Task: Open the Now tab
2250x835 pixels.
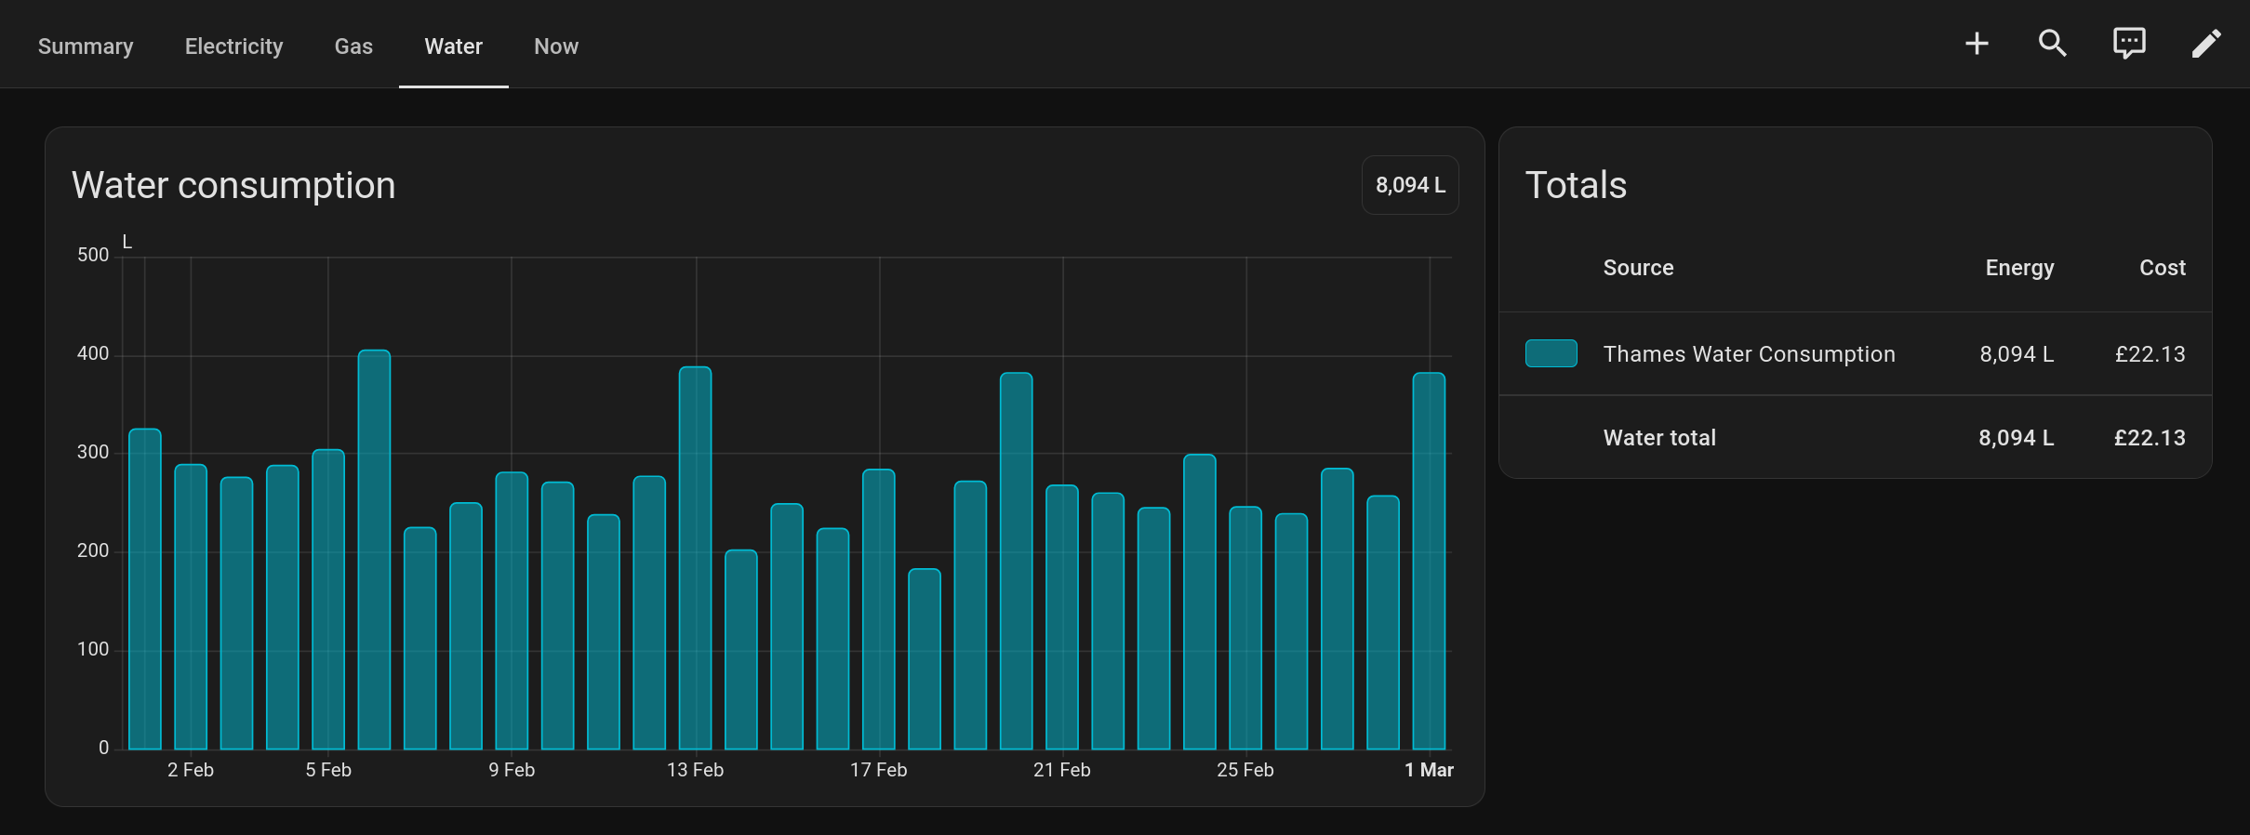Action: (556, 46)
